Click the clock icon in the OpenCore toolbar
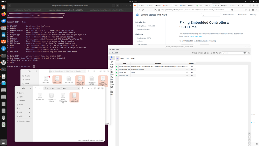The width and height of the screenshot is (259, 146). point(193,53)
